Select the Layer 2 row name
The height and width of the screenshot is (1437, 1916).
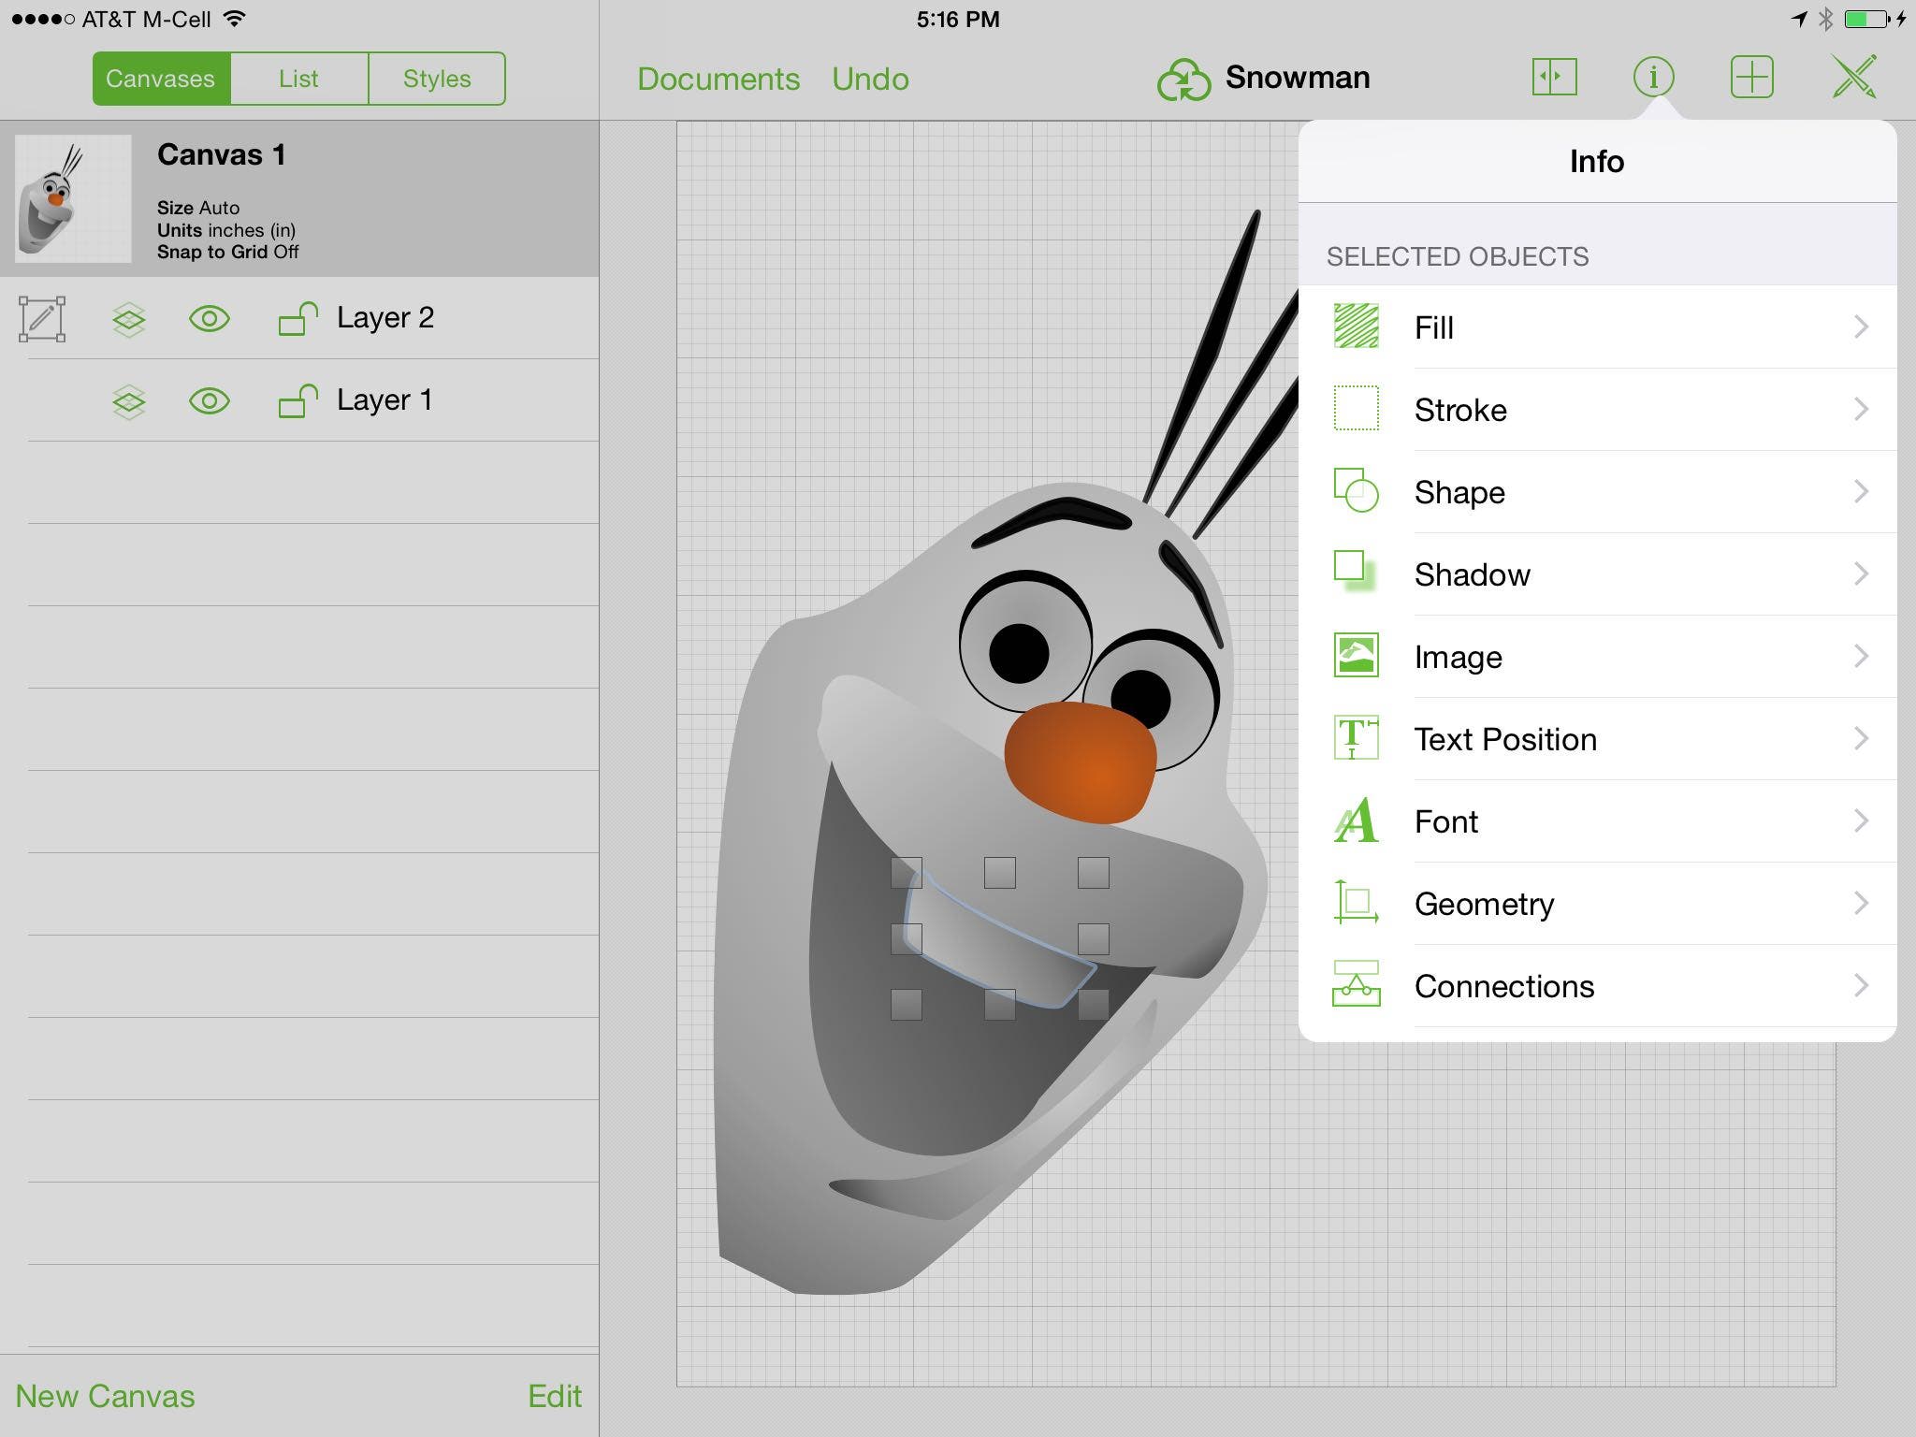[385, 318]
